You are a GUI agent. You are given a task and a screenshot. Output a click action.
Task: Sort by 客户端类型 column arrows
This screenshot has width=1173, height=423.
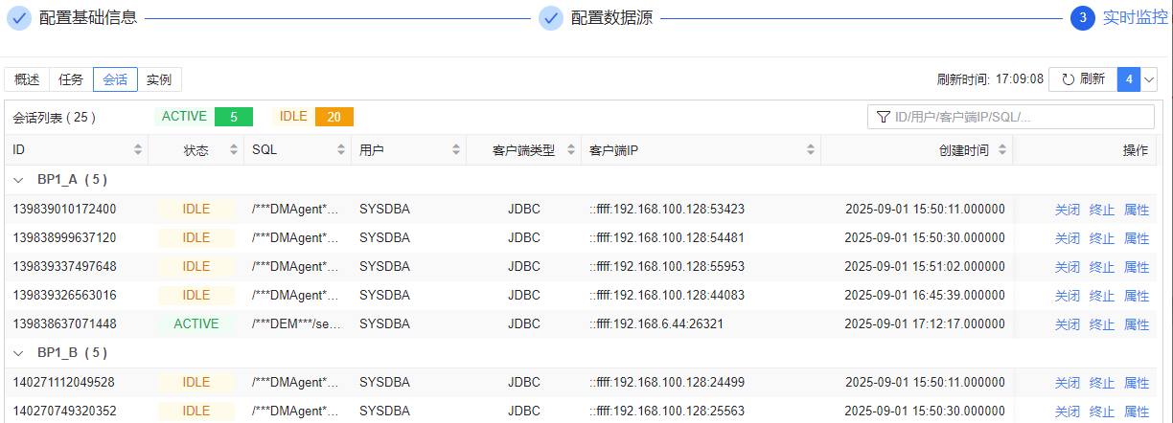(571, 150)
